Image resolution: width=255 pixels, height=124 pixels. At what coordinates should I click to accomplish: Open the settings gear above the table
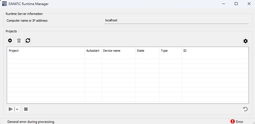[245, 41]
